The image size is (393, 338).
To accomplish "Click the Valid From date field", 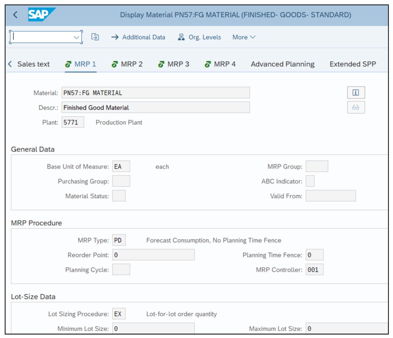I will point(330,196).
